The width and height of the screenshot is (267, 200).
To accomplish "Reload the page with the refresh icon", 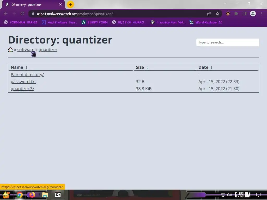I will [x=22, y=14].
